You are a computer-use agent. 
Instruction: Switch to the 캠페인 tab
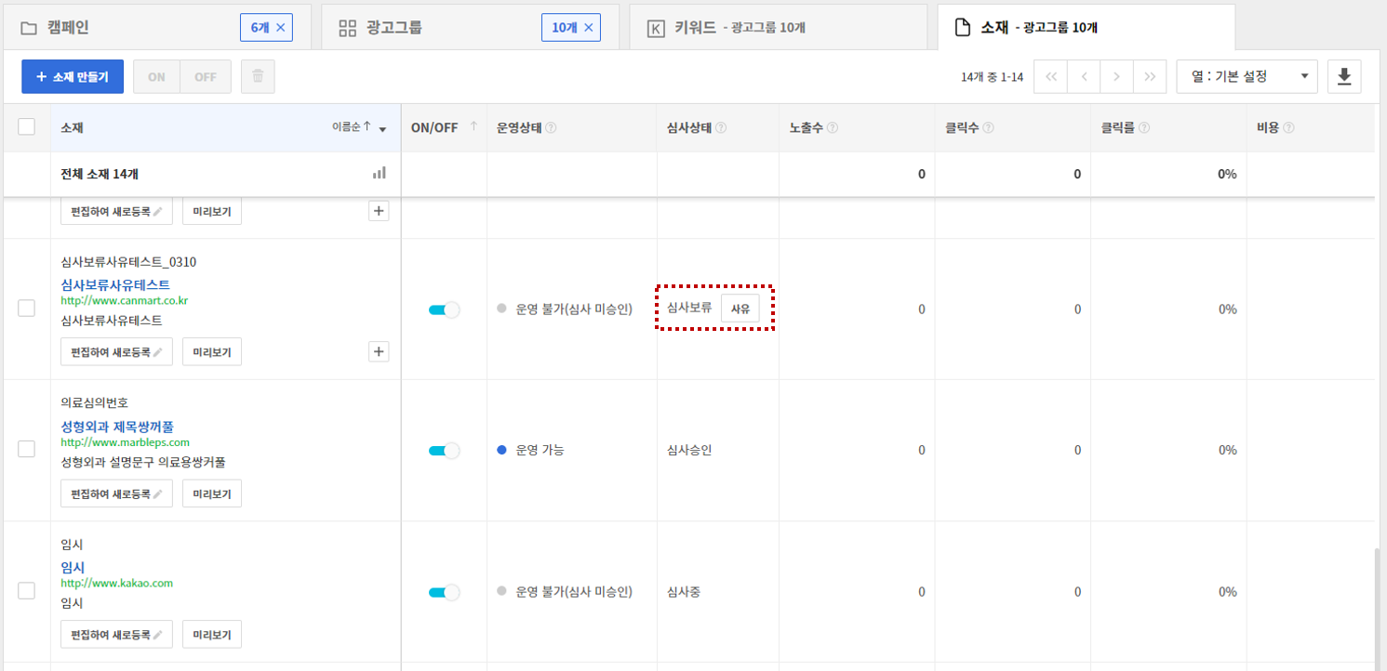[x=155, y=27]
